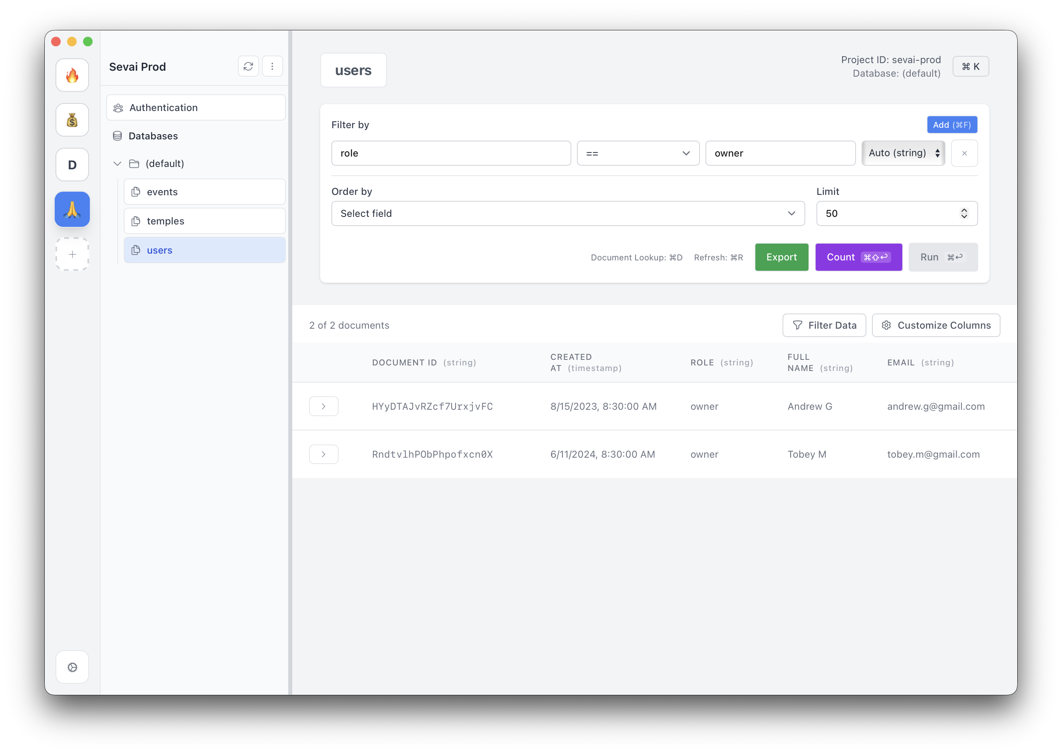Image resolution: width=1062 pixels, height=754 pixels.
Task: Export the query results
Action: (x=781, y=257)
